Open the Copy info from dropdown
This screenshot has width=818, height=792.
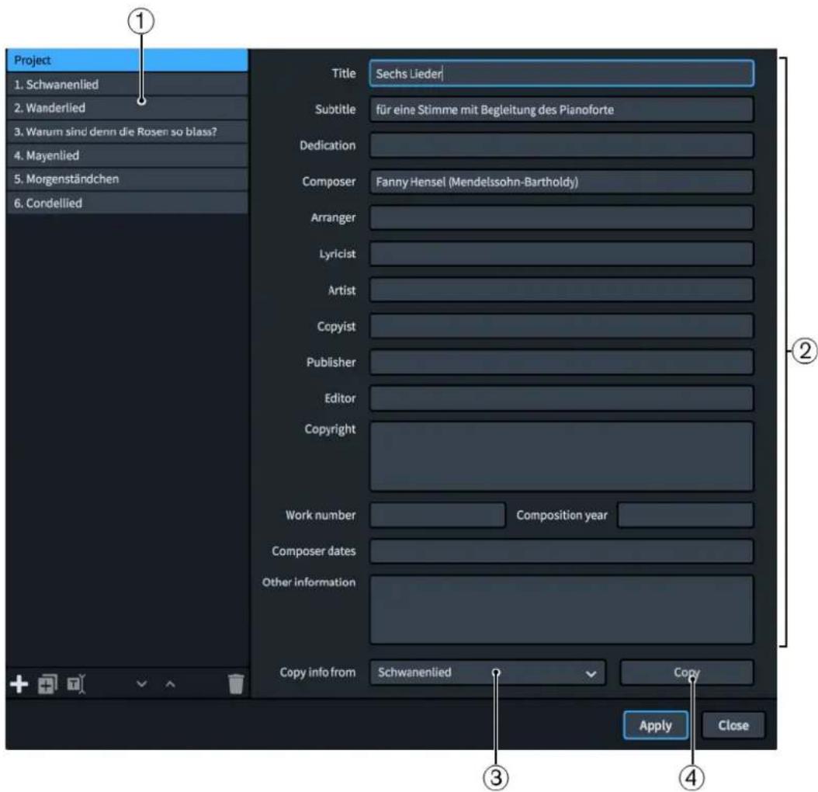coord(488,672)
